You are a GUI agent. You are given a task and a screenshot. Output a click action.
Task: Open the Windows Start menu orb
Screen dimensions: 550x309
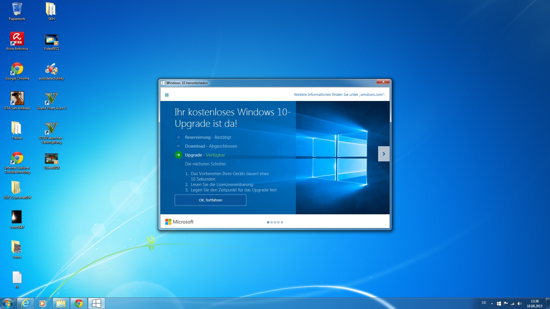(x=8, y=303)
